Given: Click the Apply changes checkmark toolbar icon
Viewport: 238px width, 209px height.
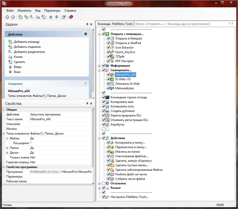Looking at the screenshot, I should [x=7, y=17].
